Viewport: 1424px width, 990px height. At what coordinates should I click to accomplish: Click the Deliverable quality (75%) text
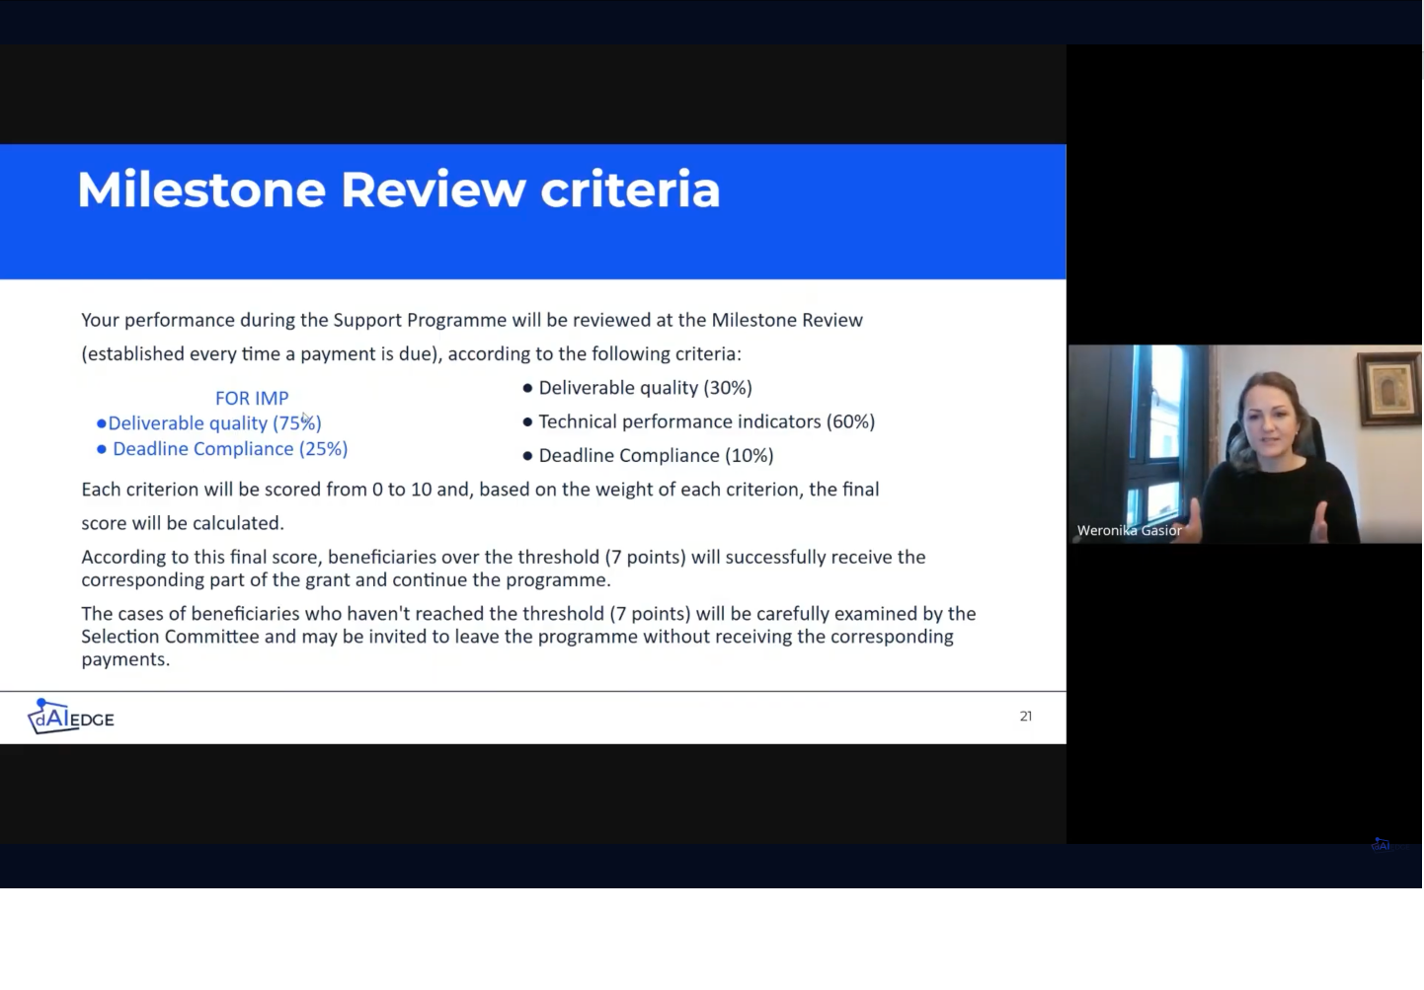pyautogui.click(x=214, y=423)
